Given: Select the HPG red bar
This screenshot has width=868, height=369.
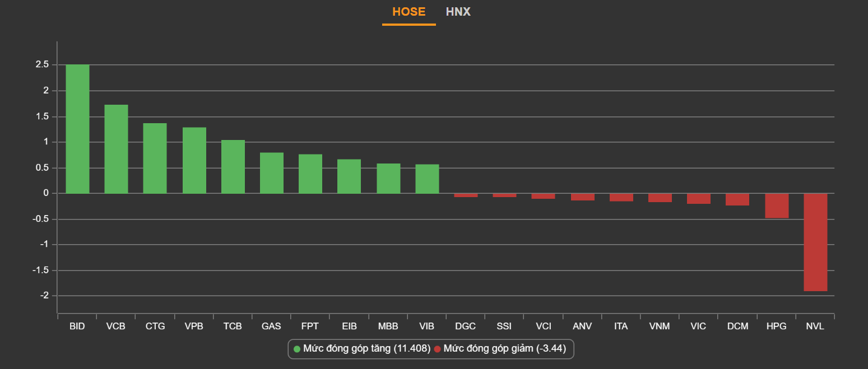Looking at the screenshot, I should [x=777, y=205].
